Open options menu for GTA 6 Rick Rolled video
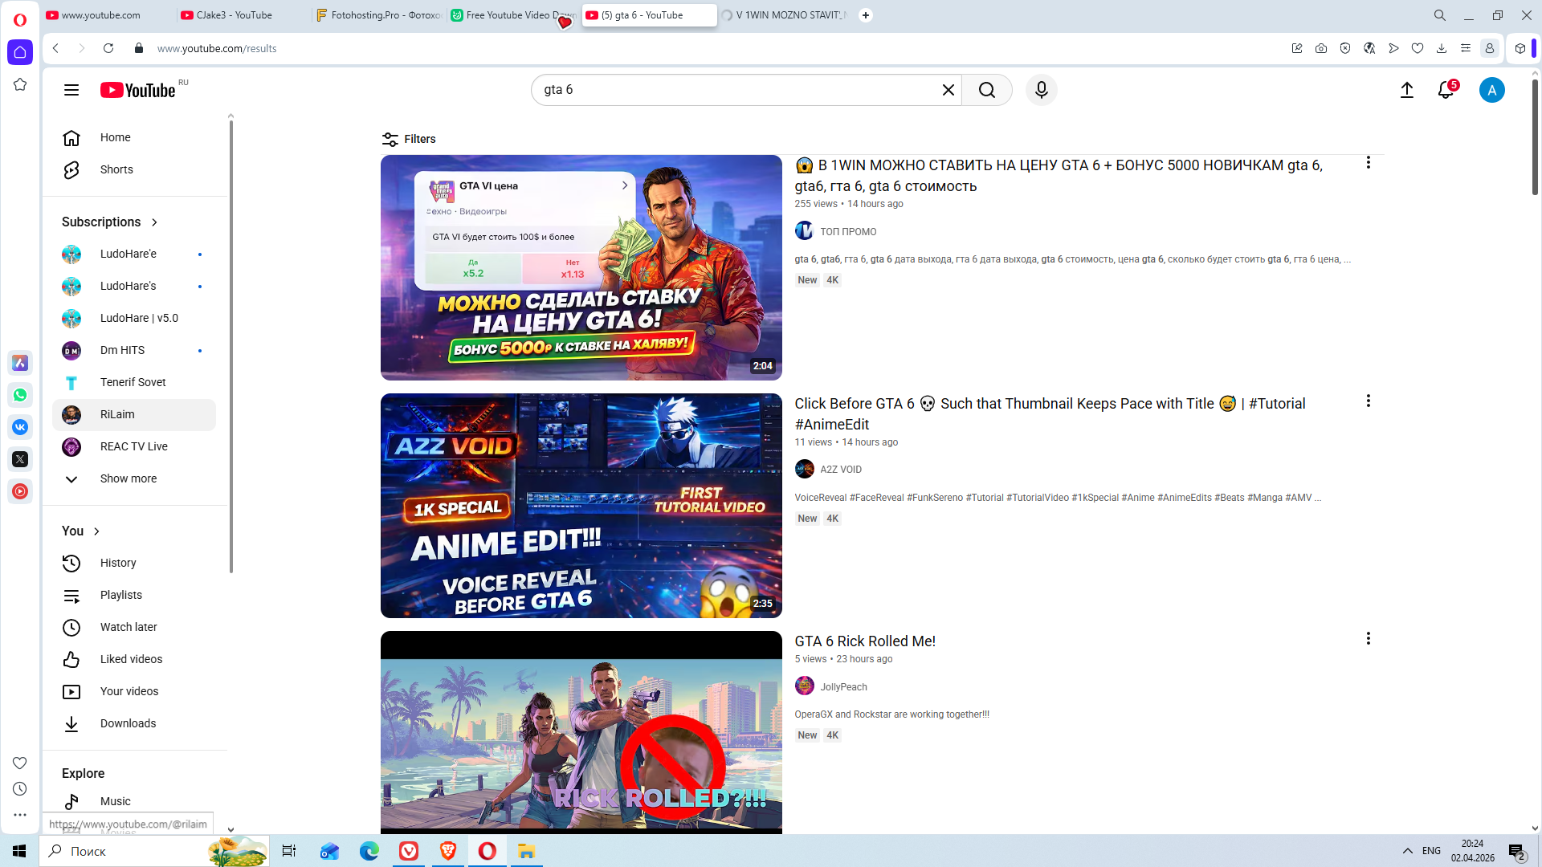This screenshot has width=1542, height=867. tap(1368, 639)
